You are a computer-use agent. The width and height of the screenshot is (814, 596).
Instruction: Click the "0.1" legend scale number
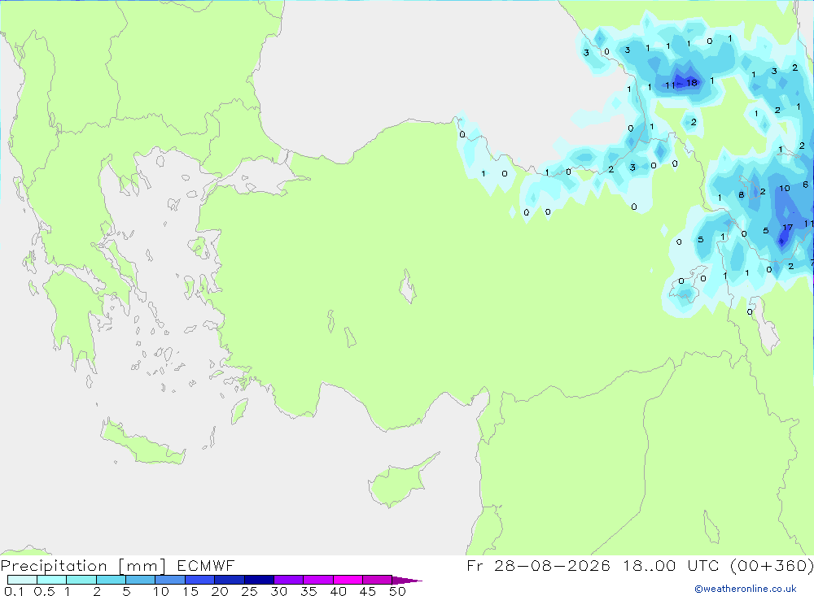click(x=14, y=591)
